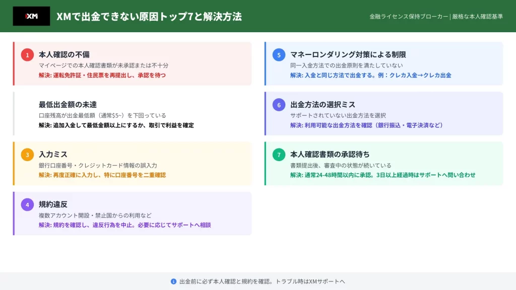
Task: Click the red number 1 badge
Action: (27, 55)
